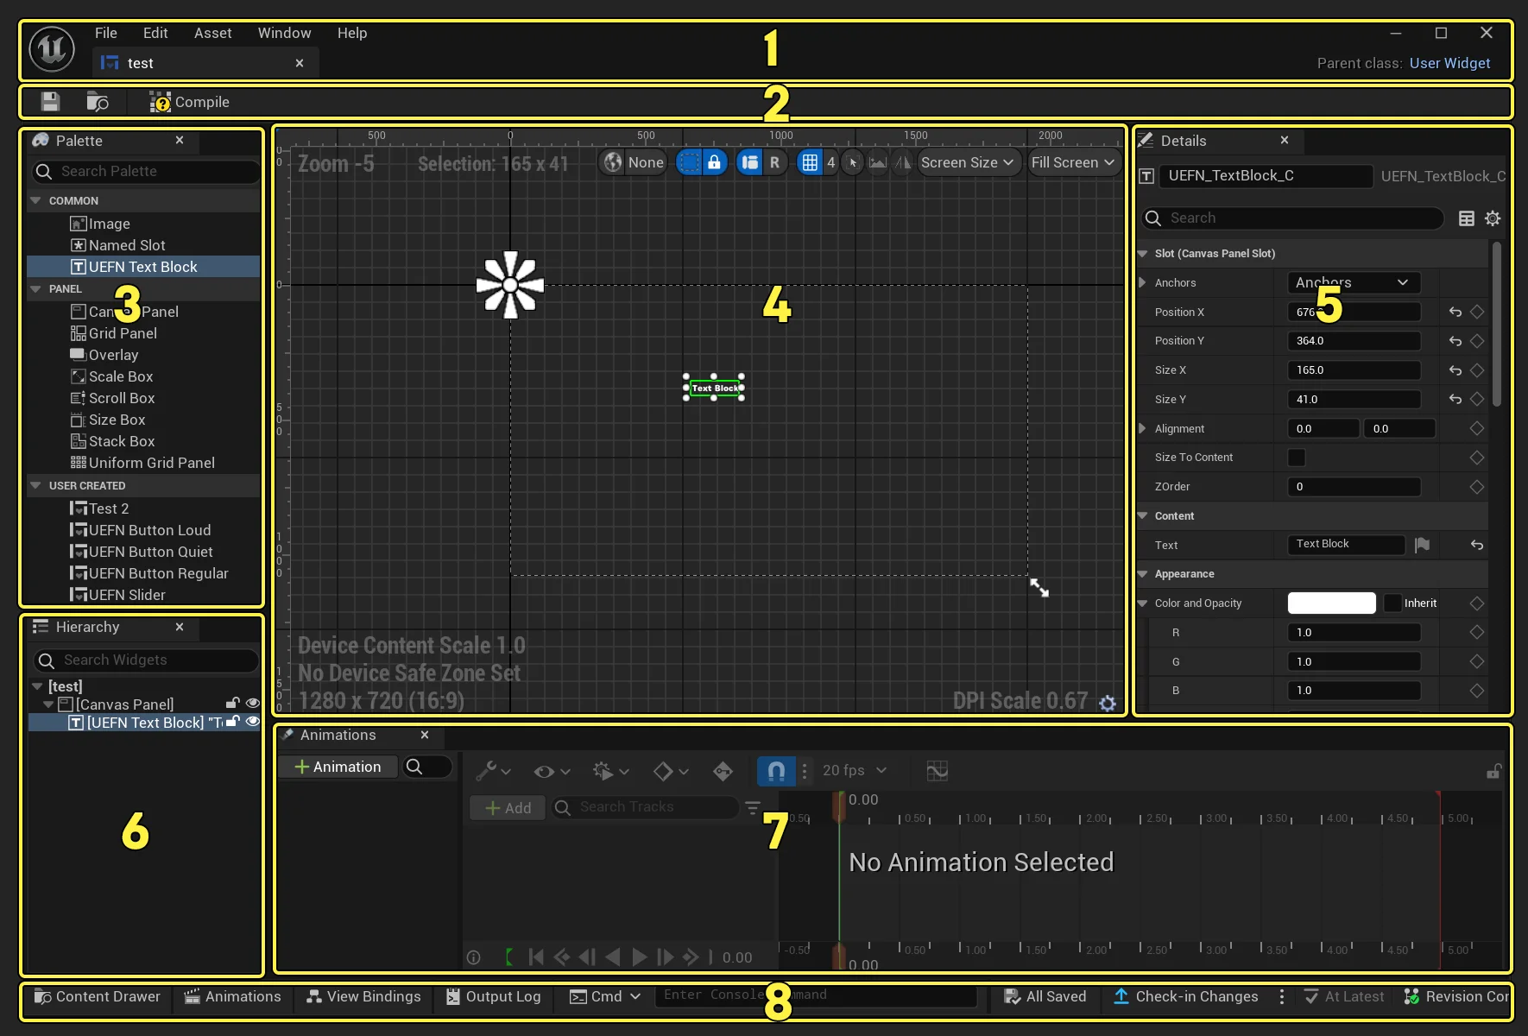The image size is (1528, 1036).
Task: Select Grid Panel in the Palette
Action: coord(114,333)
